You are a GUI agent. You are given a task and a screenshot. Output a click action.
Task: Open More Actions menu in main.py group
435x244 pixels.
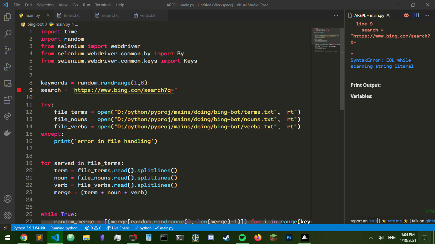pyautogui.click(x=336, y=15)
